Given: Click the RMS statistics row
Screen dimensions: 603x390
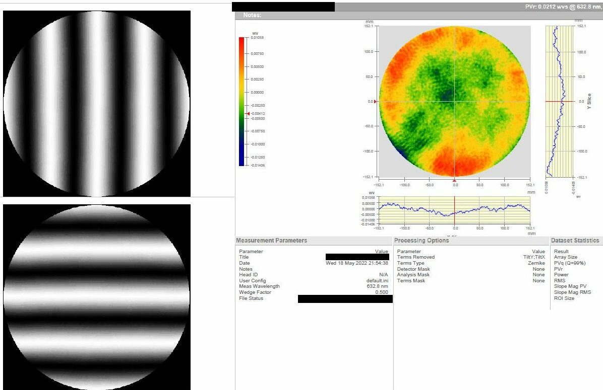Looking at the screenshot, I should pyautogui.click(x=560, y=281).
